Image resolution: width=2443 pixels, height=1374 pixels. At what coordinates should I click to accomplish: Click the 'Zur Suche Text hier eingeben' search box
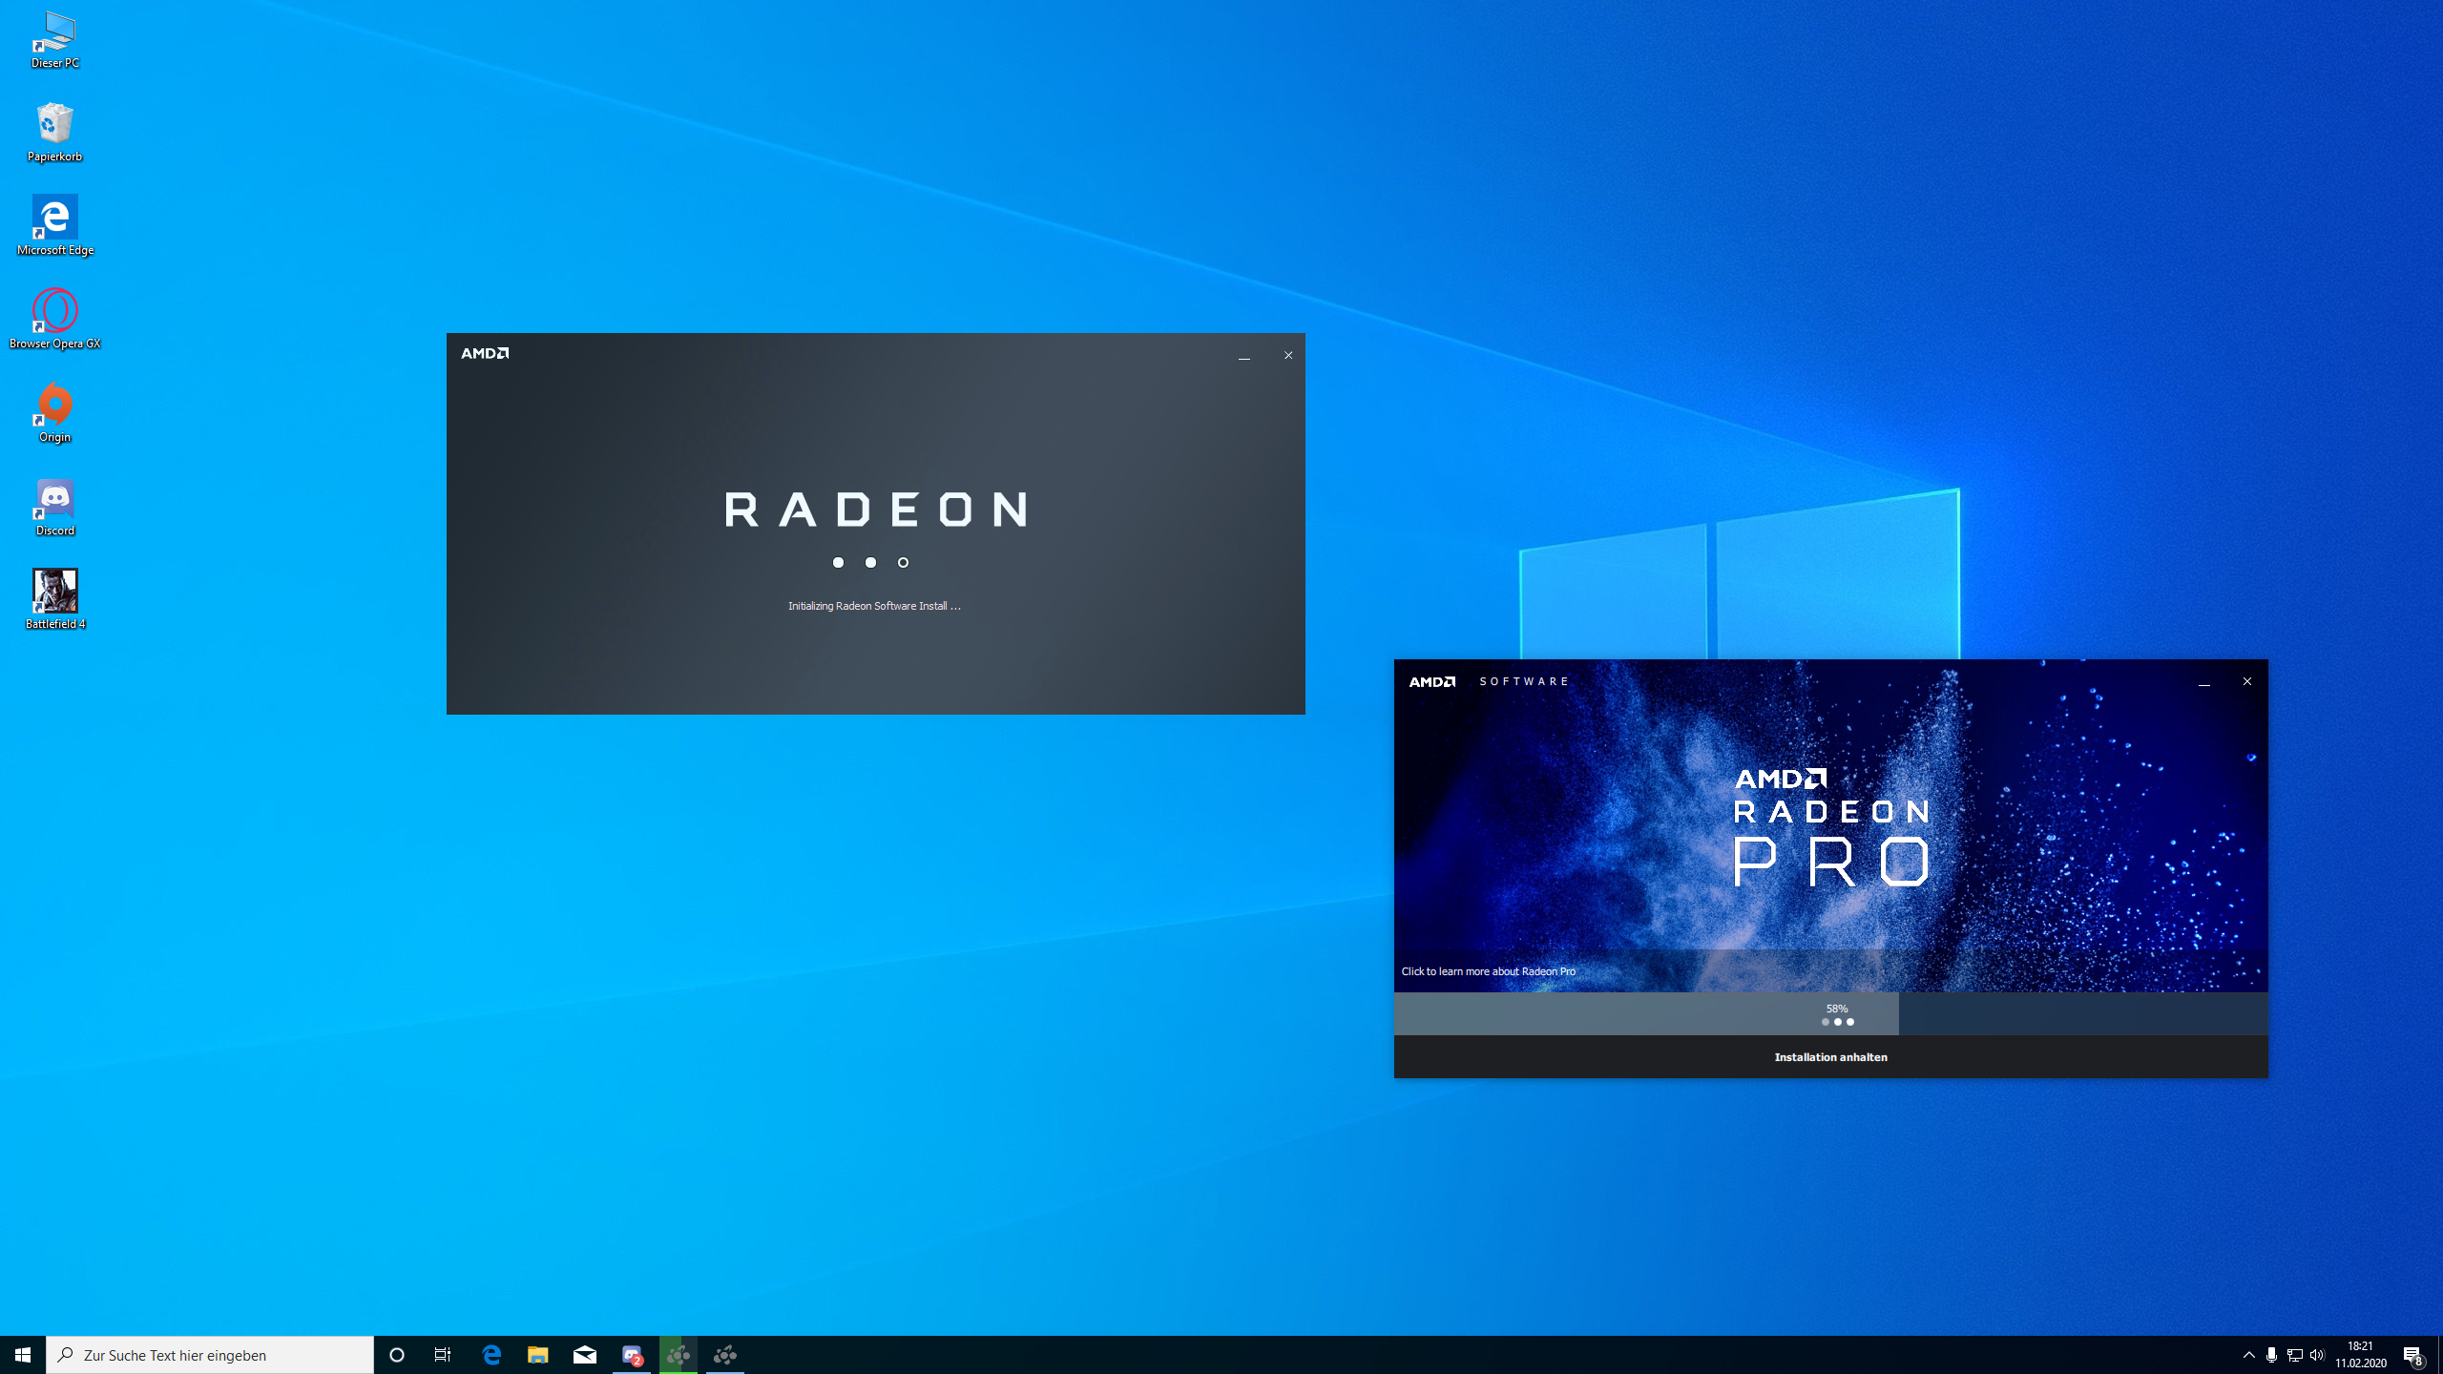tap(210, 1355)
